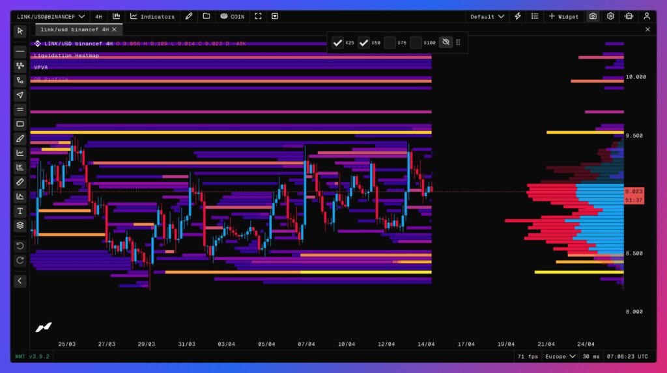Open the Indicators menu

tap(152, 16)
